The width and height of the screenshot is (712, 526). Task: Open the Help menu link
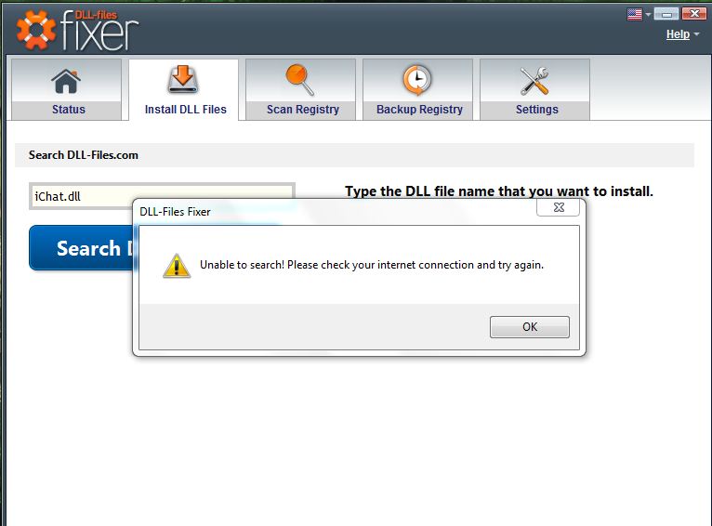678,34
